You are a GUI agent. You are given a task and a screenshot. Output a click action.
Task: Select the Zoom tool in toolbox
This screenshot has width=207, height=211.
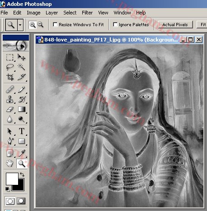click(x=22, y=164)
